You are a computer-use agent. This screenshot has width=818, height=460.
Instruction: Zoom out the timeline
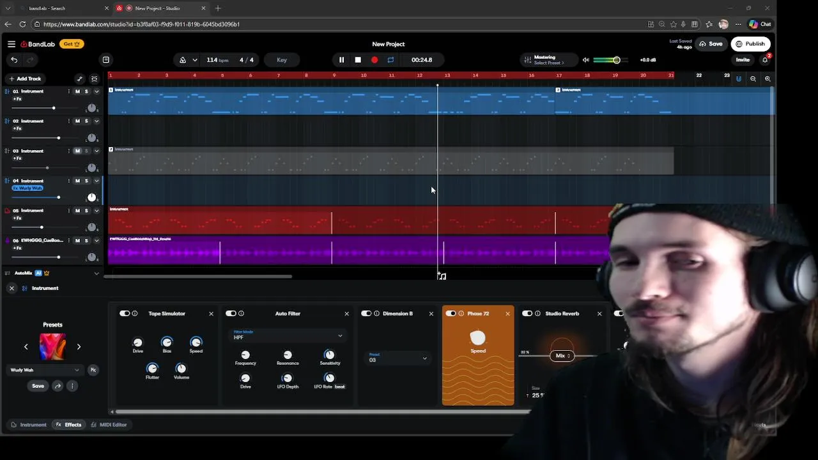pos(753,79)
